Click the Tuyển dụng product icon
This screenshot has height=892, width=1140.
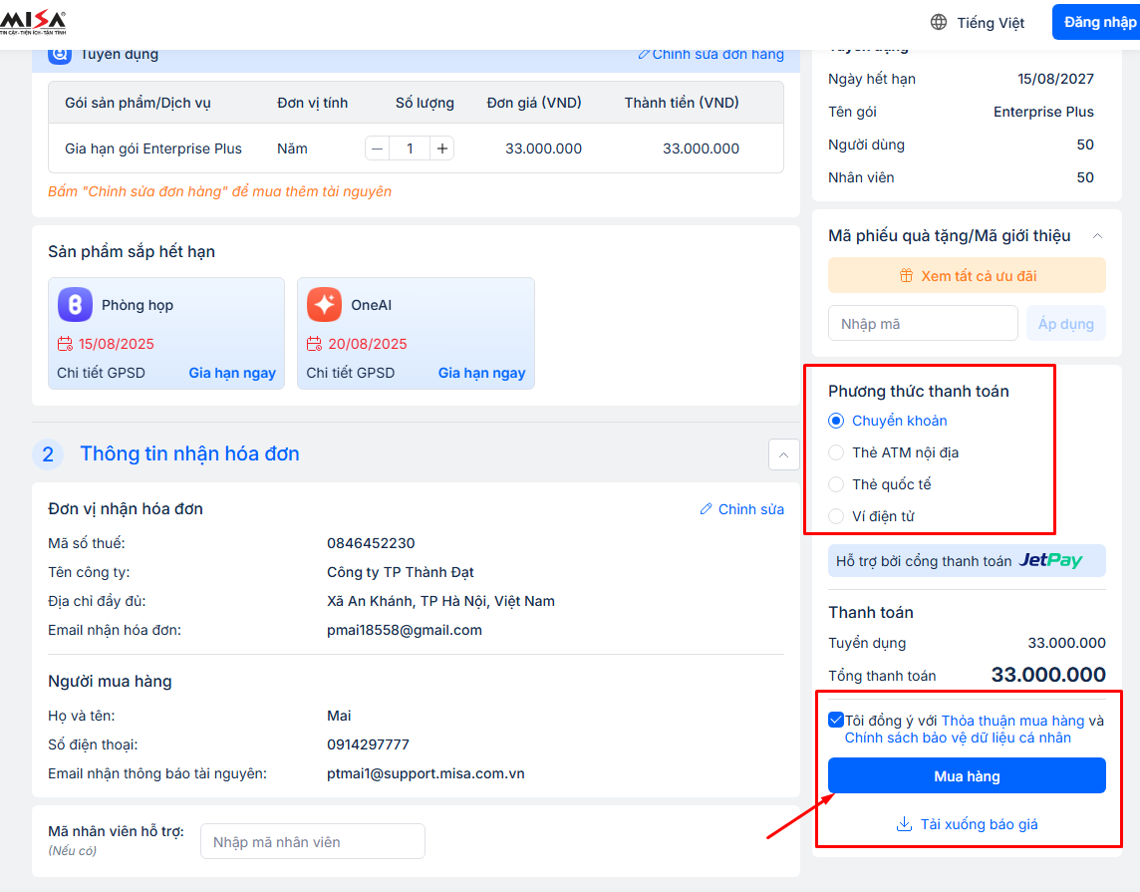click(x=60, y=54)
